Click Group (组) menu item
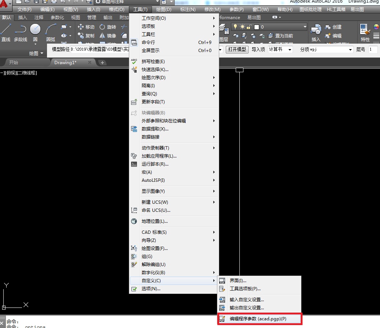The height and width of the screenshot is (328, 380). [174, 257]
